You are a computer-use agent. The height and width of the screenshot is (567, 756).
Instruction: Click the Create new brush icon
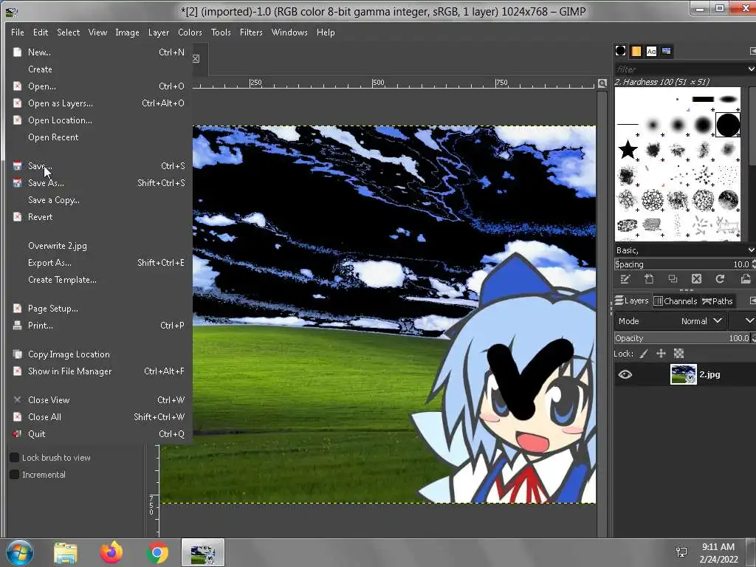click(649, 279)
